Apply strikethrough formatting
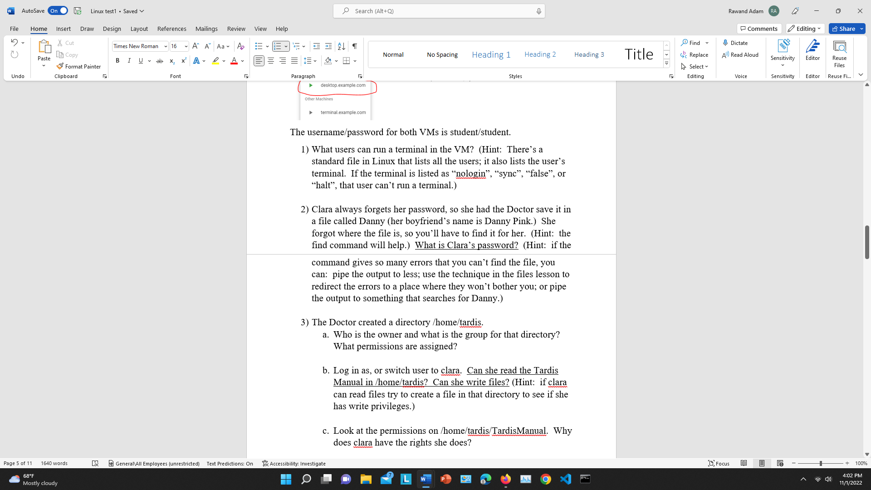This screenshot has height=490, width=871. point(159,61)
